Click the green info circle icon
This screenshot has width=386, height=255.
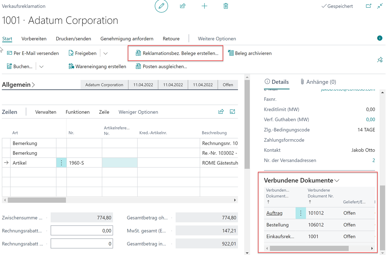point(380,38)
